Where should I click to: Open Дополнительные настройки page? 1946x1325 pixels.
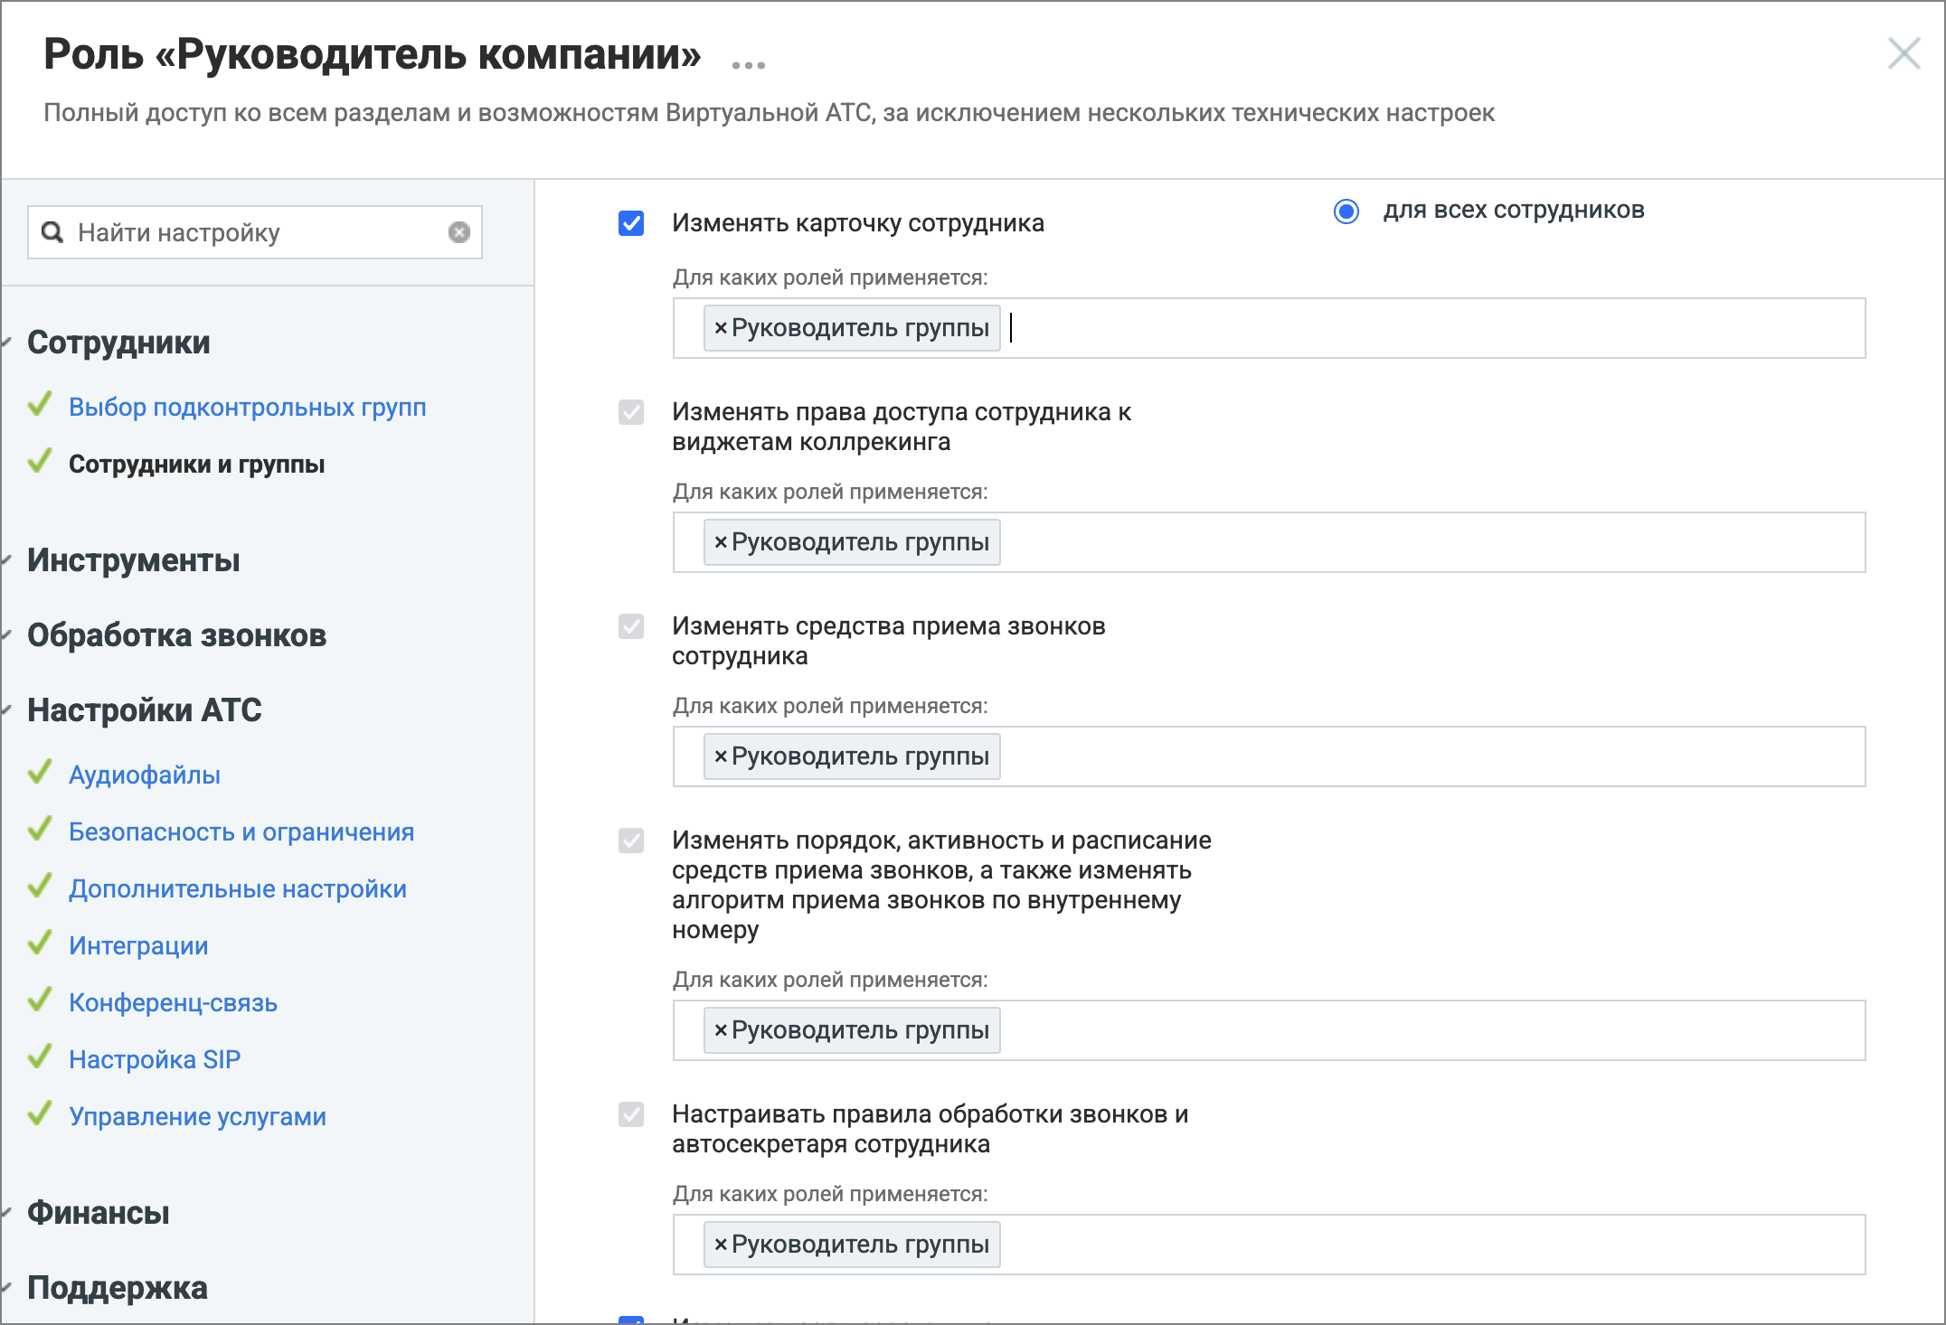238,889
